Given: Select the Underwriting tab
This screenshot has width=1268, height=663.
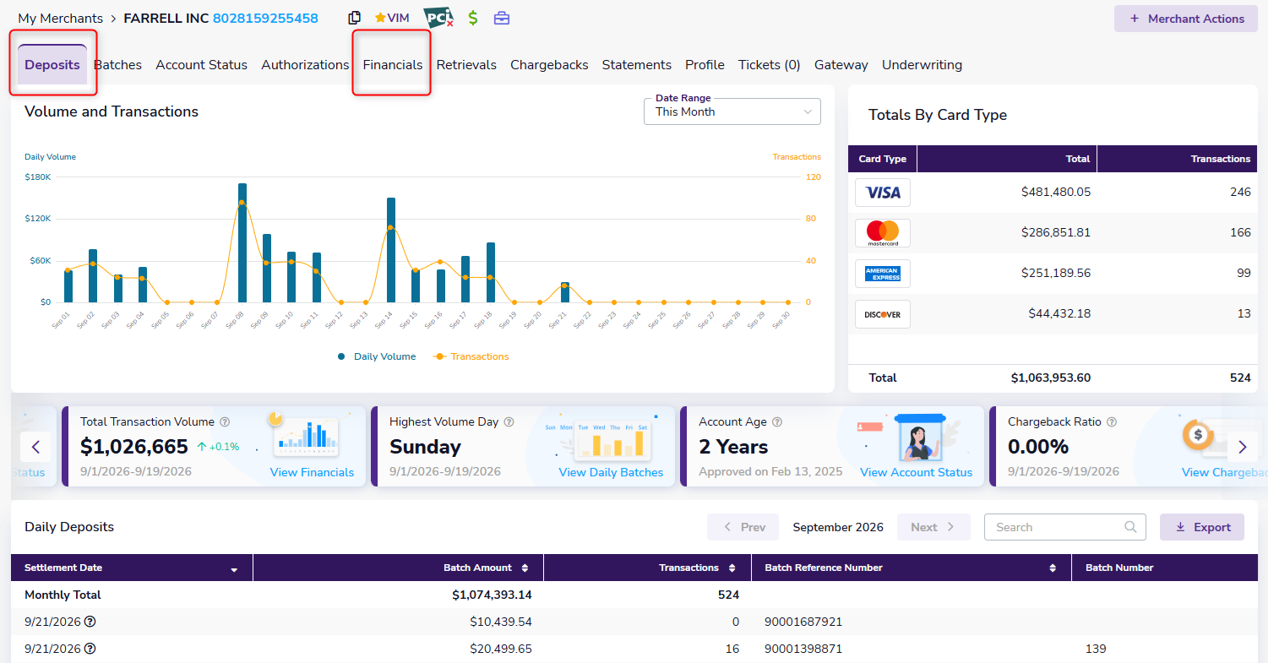Looking at the screenshot, I should pyautogui.click(x=922, y=65).
